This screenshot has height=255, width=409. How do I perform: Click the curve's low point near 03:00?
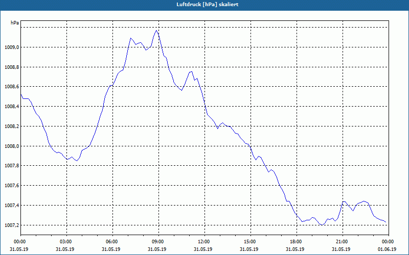click(77, 161)
